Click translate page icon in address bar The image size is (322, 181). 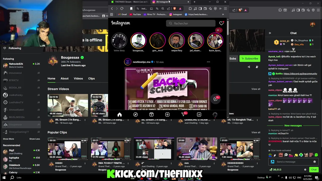[x=157, y=9]
